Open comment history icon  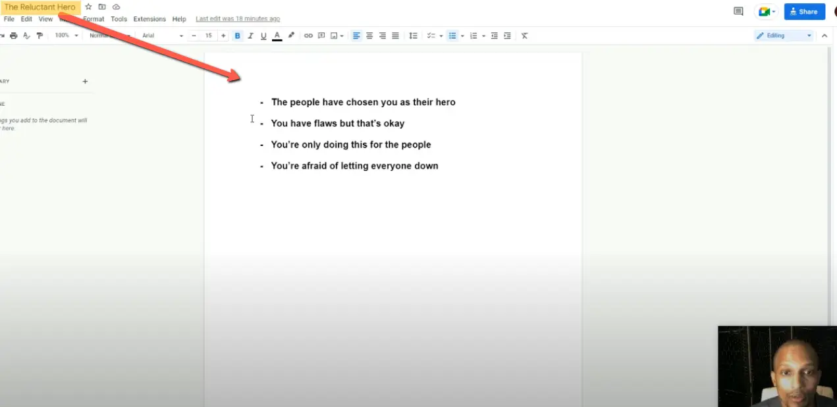click(738, 11)
